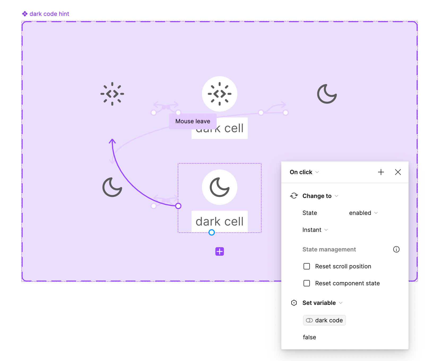Close the On click interaction panel
The height and width of the screenshot is (361, 433).
click(398, 172)
